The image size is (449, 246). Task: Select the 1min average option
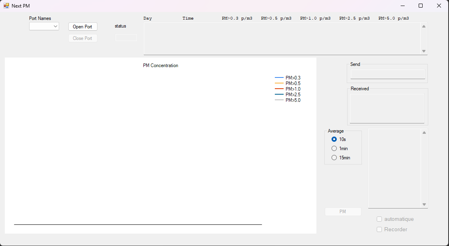coord(334,149)
